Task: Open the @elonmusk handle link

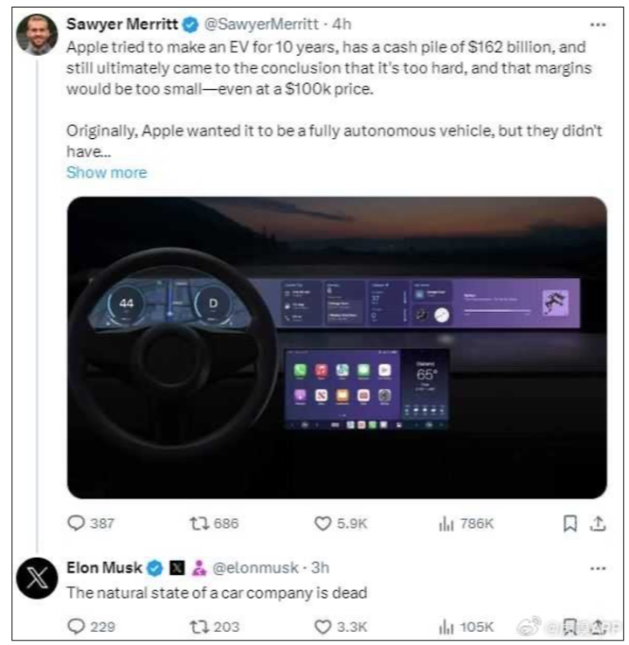Action: (255, 568)
